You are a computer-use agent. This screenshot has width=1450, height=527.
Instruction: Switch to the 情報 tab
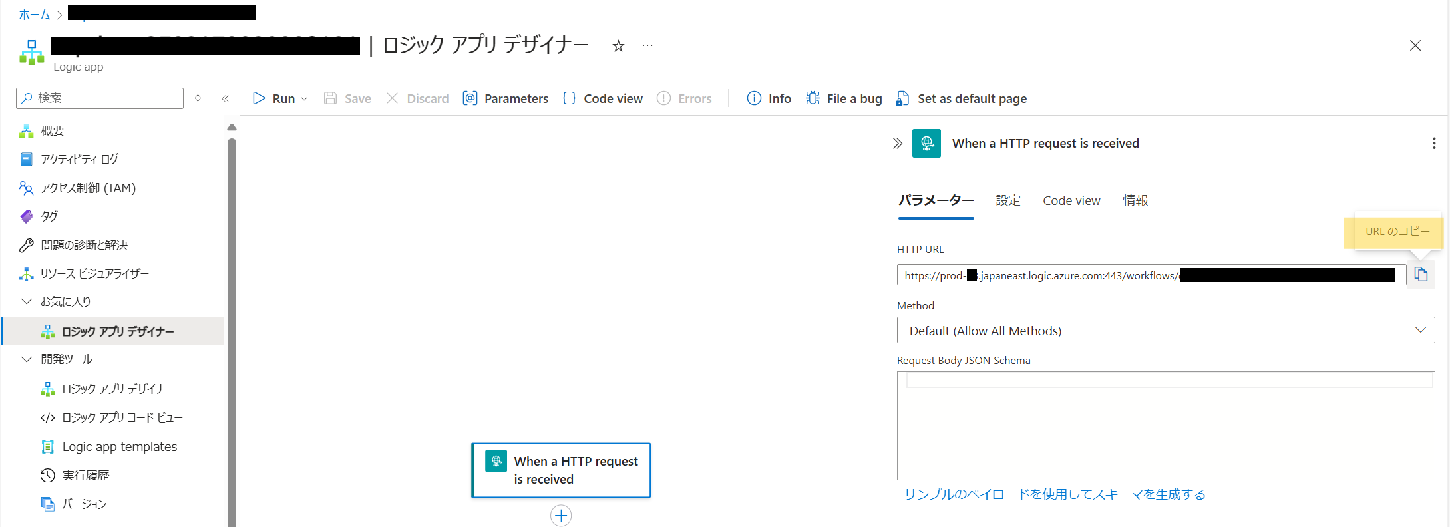(1135, 200)
